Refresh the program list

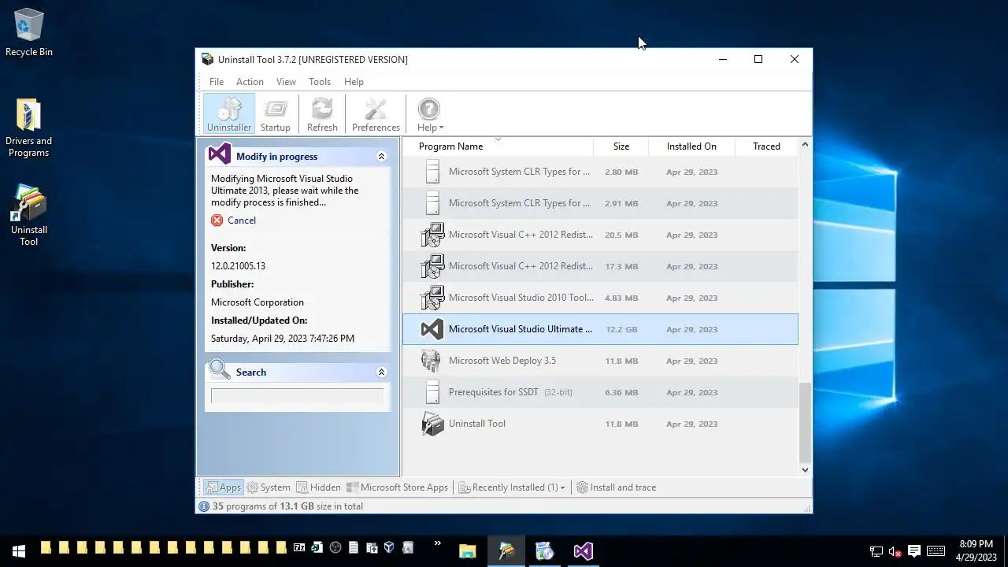322,113
